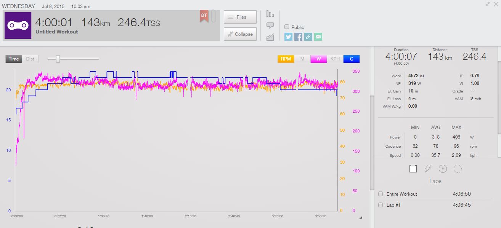Select the dashed circle zones icon
This screenshot has width=501, height=228.
coord(458,169)
